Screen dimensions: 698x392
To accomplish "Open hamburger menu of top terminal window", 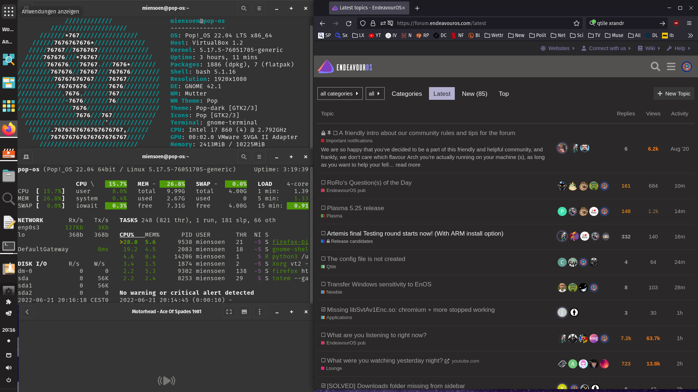I will click(259, 8).
